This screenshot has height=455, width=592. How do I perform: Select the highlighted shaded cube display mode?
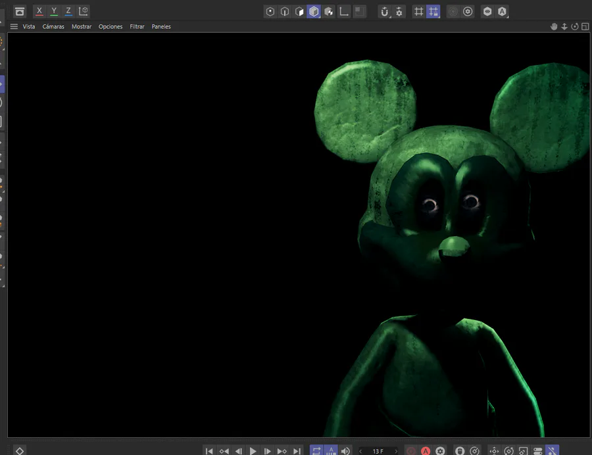pyautogui.click(x=314, y=11)
